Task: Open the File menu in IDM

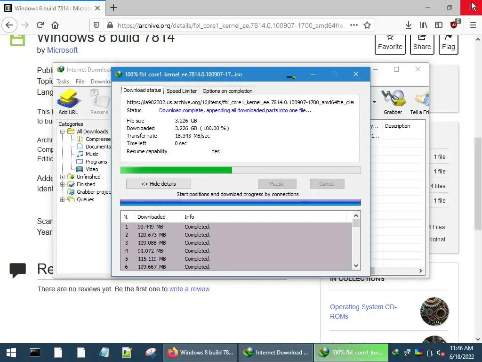Action: 80,81
